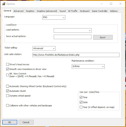
Task: Open the Advanced tab
Action: click(x=18, y=11)
